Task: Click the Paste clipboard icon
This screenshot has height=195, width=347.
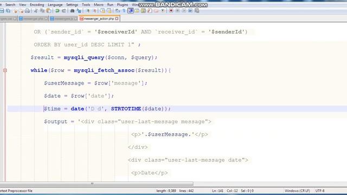Action: (49, 11)
